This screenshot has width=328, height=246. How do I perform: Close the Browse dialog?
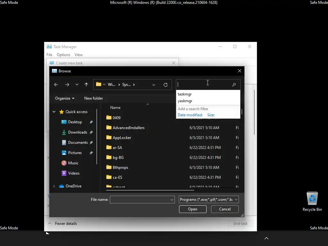coord(240,71)
